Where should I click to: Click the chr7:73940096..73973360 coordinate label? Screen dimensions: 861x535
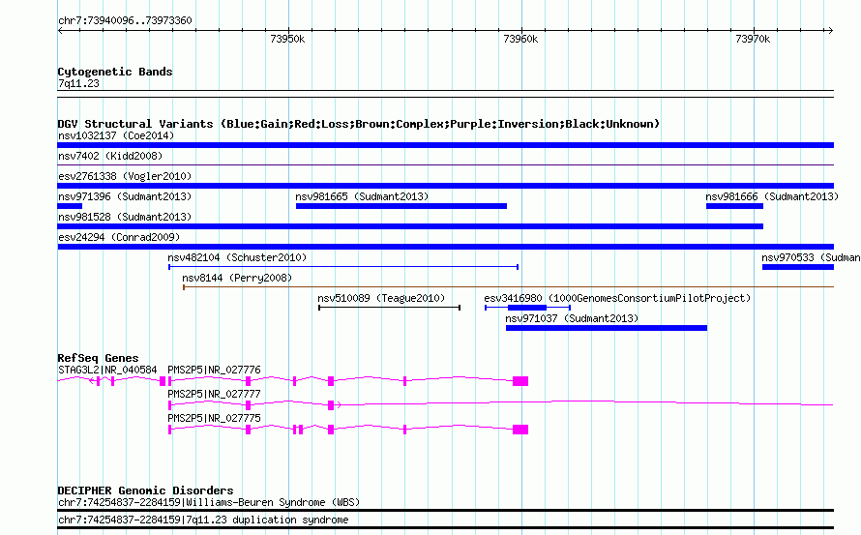[125, 20]
